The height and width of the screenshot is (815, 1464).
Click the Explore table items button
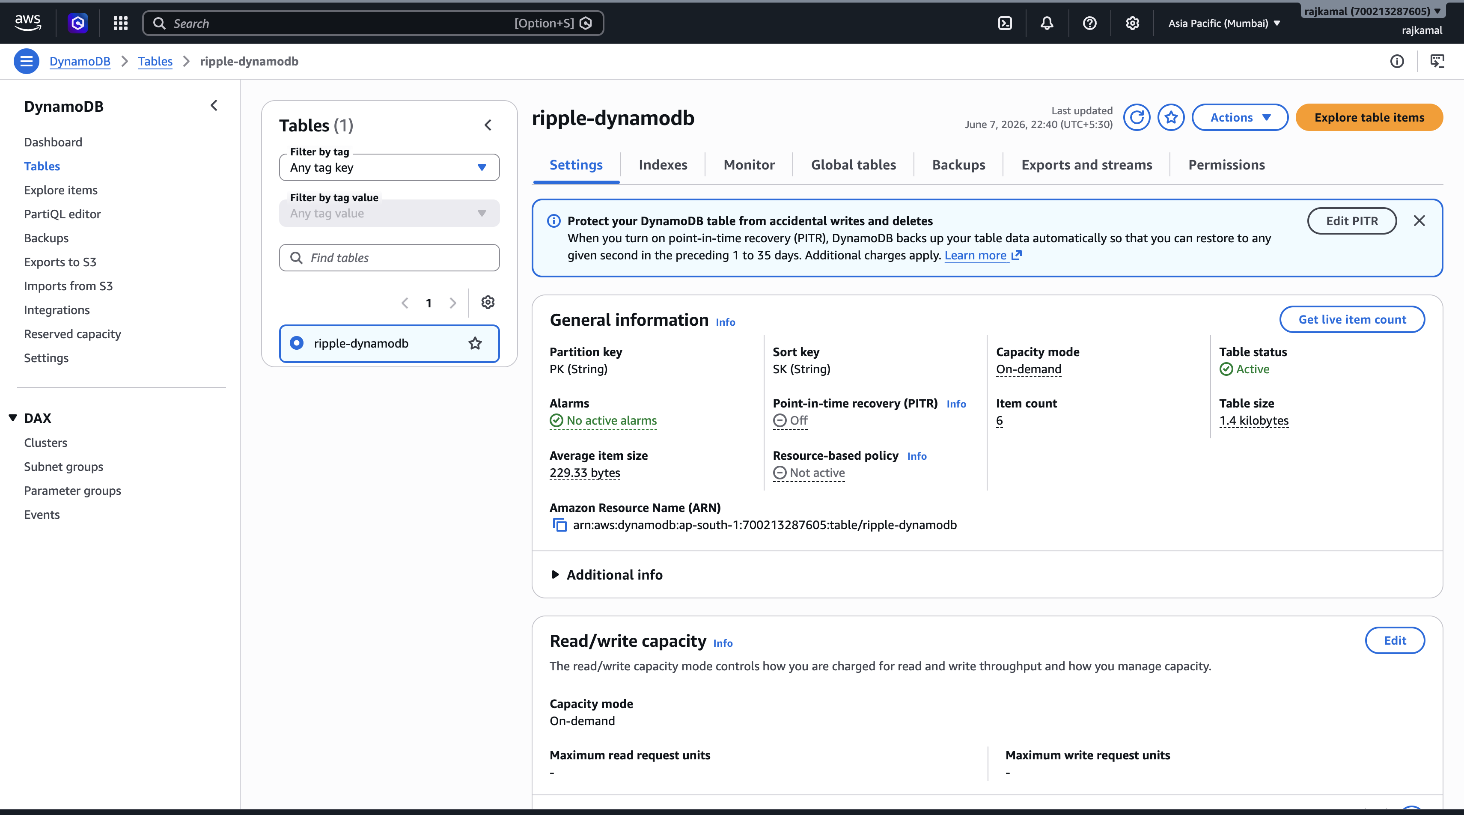pyautogui.click(x=1369, y=118)
